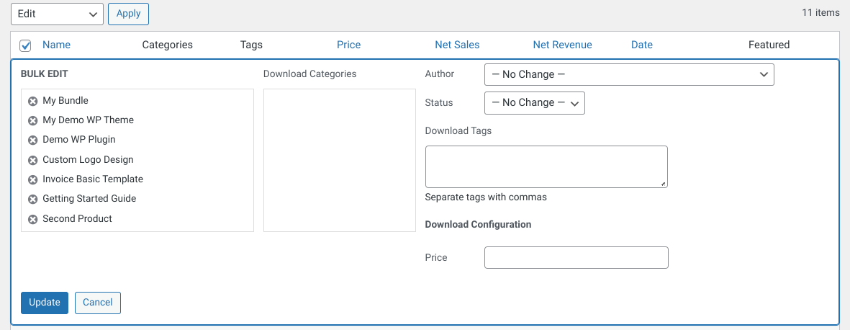
Task: Open the Status No Change dropdown
Action: (535, 102)
